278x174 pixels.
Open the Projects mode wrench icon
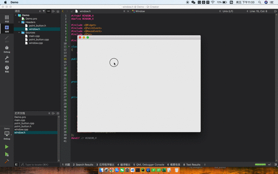click(7, 58)
